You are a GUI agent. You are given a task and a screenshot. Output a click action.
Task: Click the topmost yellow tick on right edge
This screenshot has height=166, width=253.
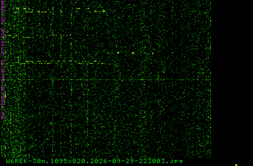[x=210, y=21]
